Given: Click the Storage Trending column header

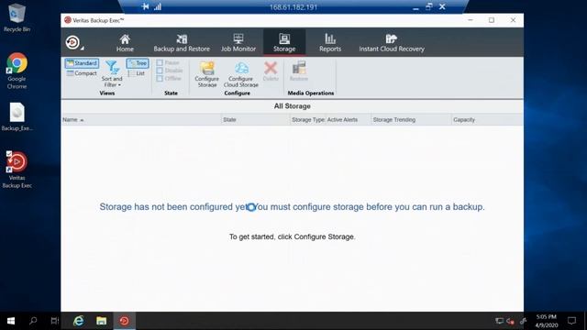Looking at the screenshot, I should click(x=412, y=120).
